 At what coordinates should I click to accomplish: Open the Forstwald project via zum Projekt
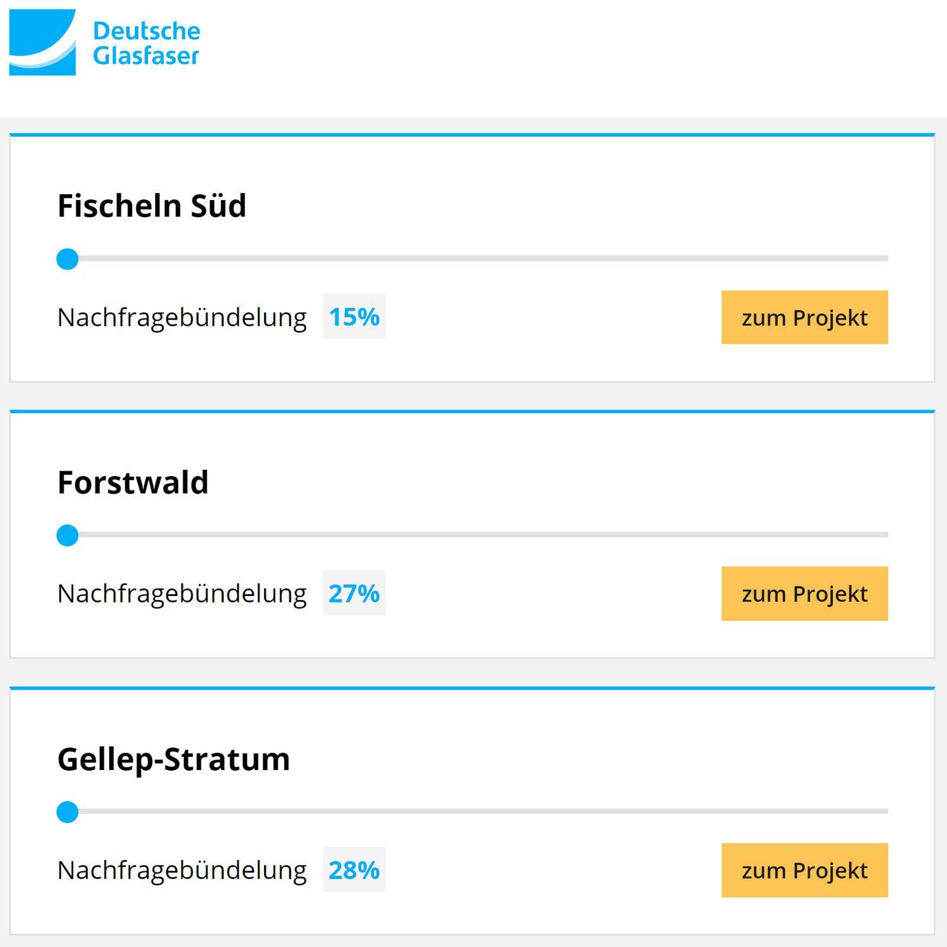804,594
